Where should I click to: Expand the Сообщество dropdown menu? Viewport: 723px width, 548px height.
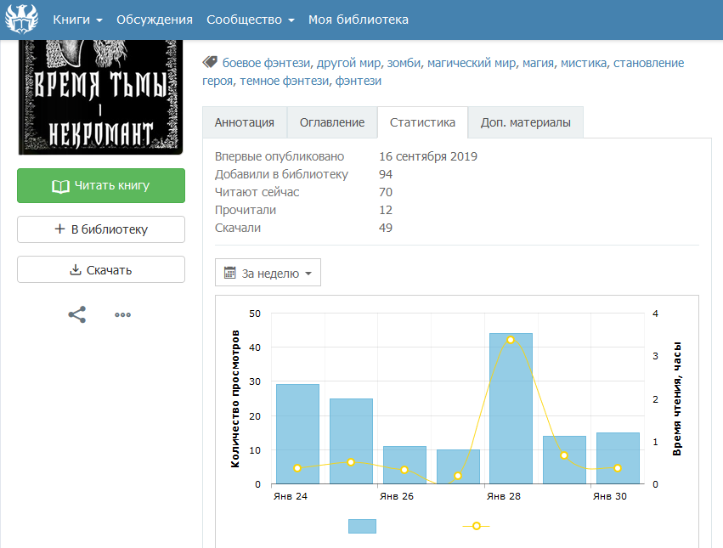coord(250,20)
